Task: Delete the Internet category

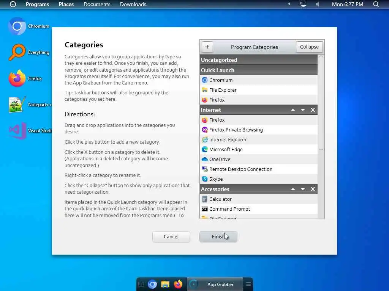Action: point(313,110)
